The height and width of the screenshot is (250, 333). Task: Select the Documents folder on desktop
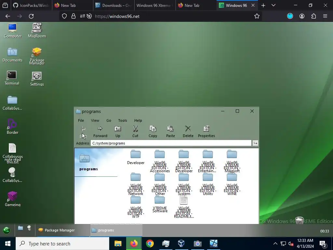pyautogui.click(x=12, y=55)
